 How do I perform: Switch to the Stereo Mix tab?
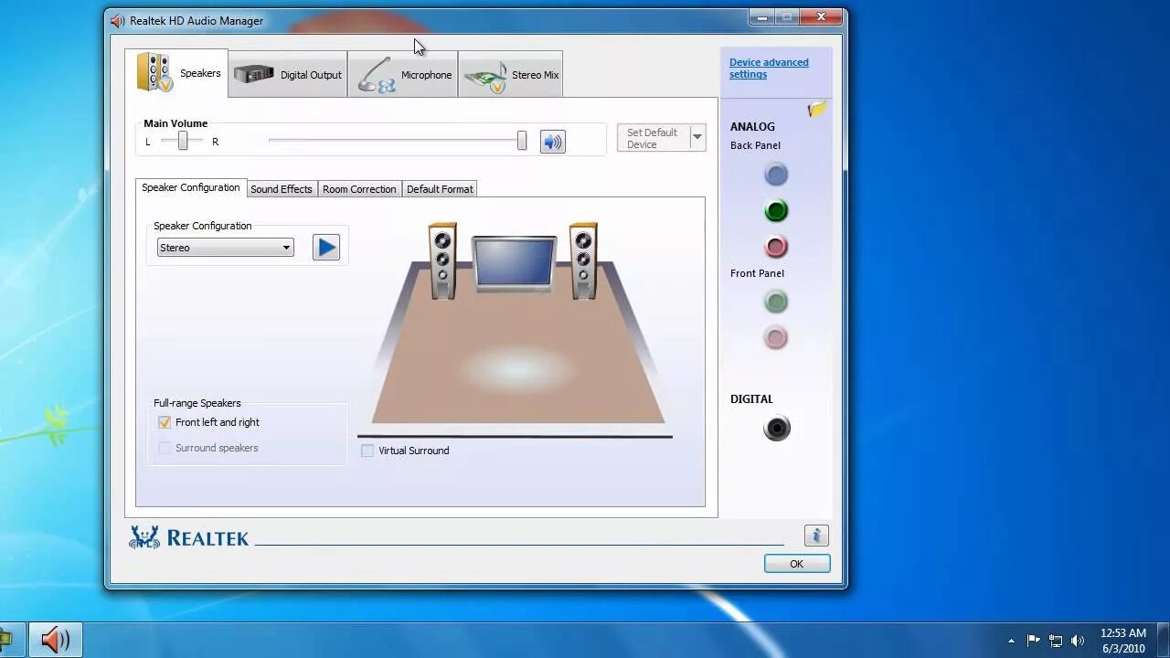pyautogui.click(x=510, y=74)
